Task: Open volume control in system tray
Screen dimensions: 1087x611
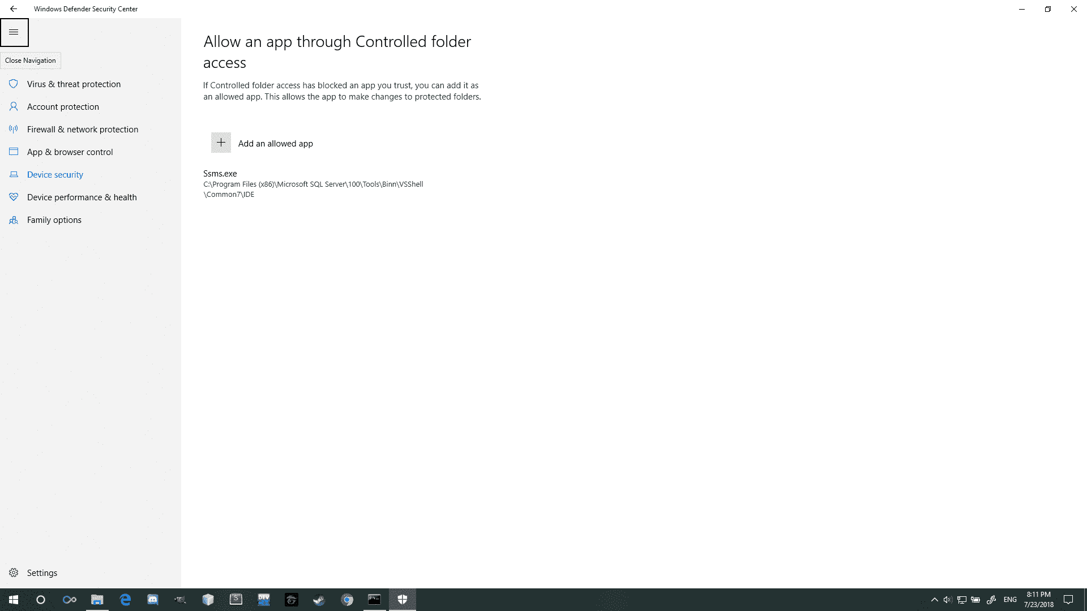Action: 948,600
